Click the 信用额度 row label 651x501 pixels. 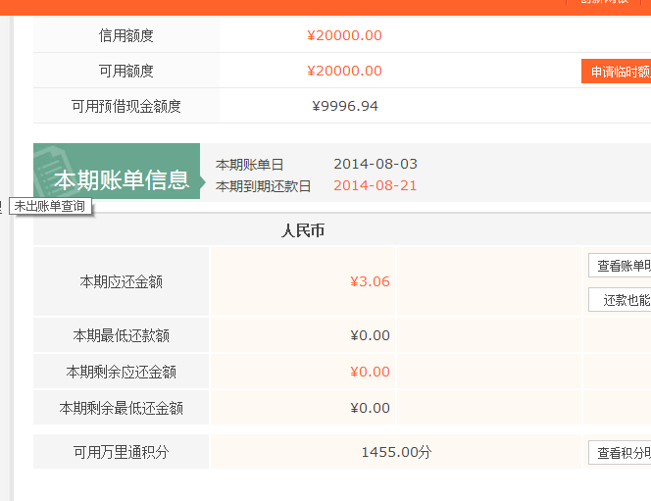126,36
